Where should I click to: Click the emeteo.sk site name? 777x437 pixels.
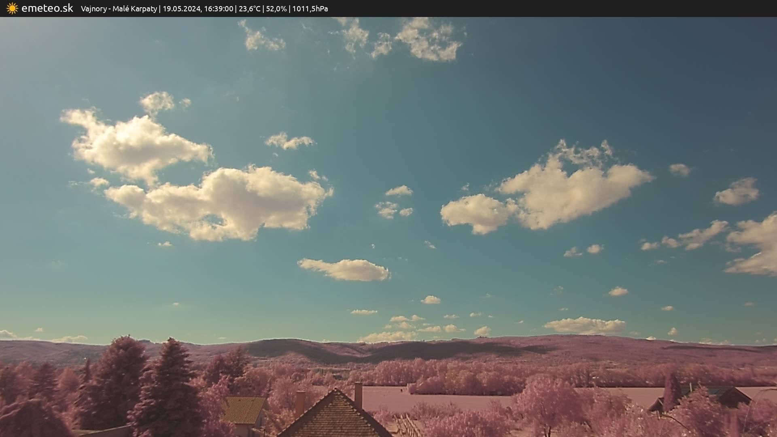click(x=47, y=8)
